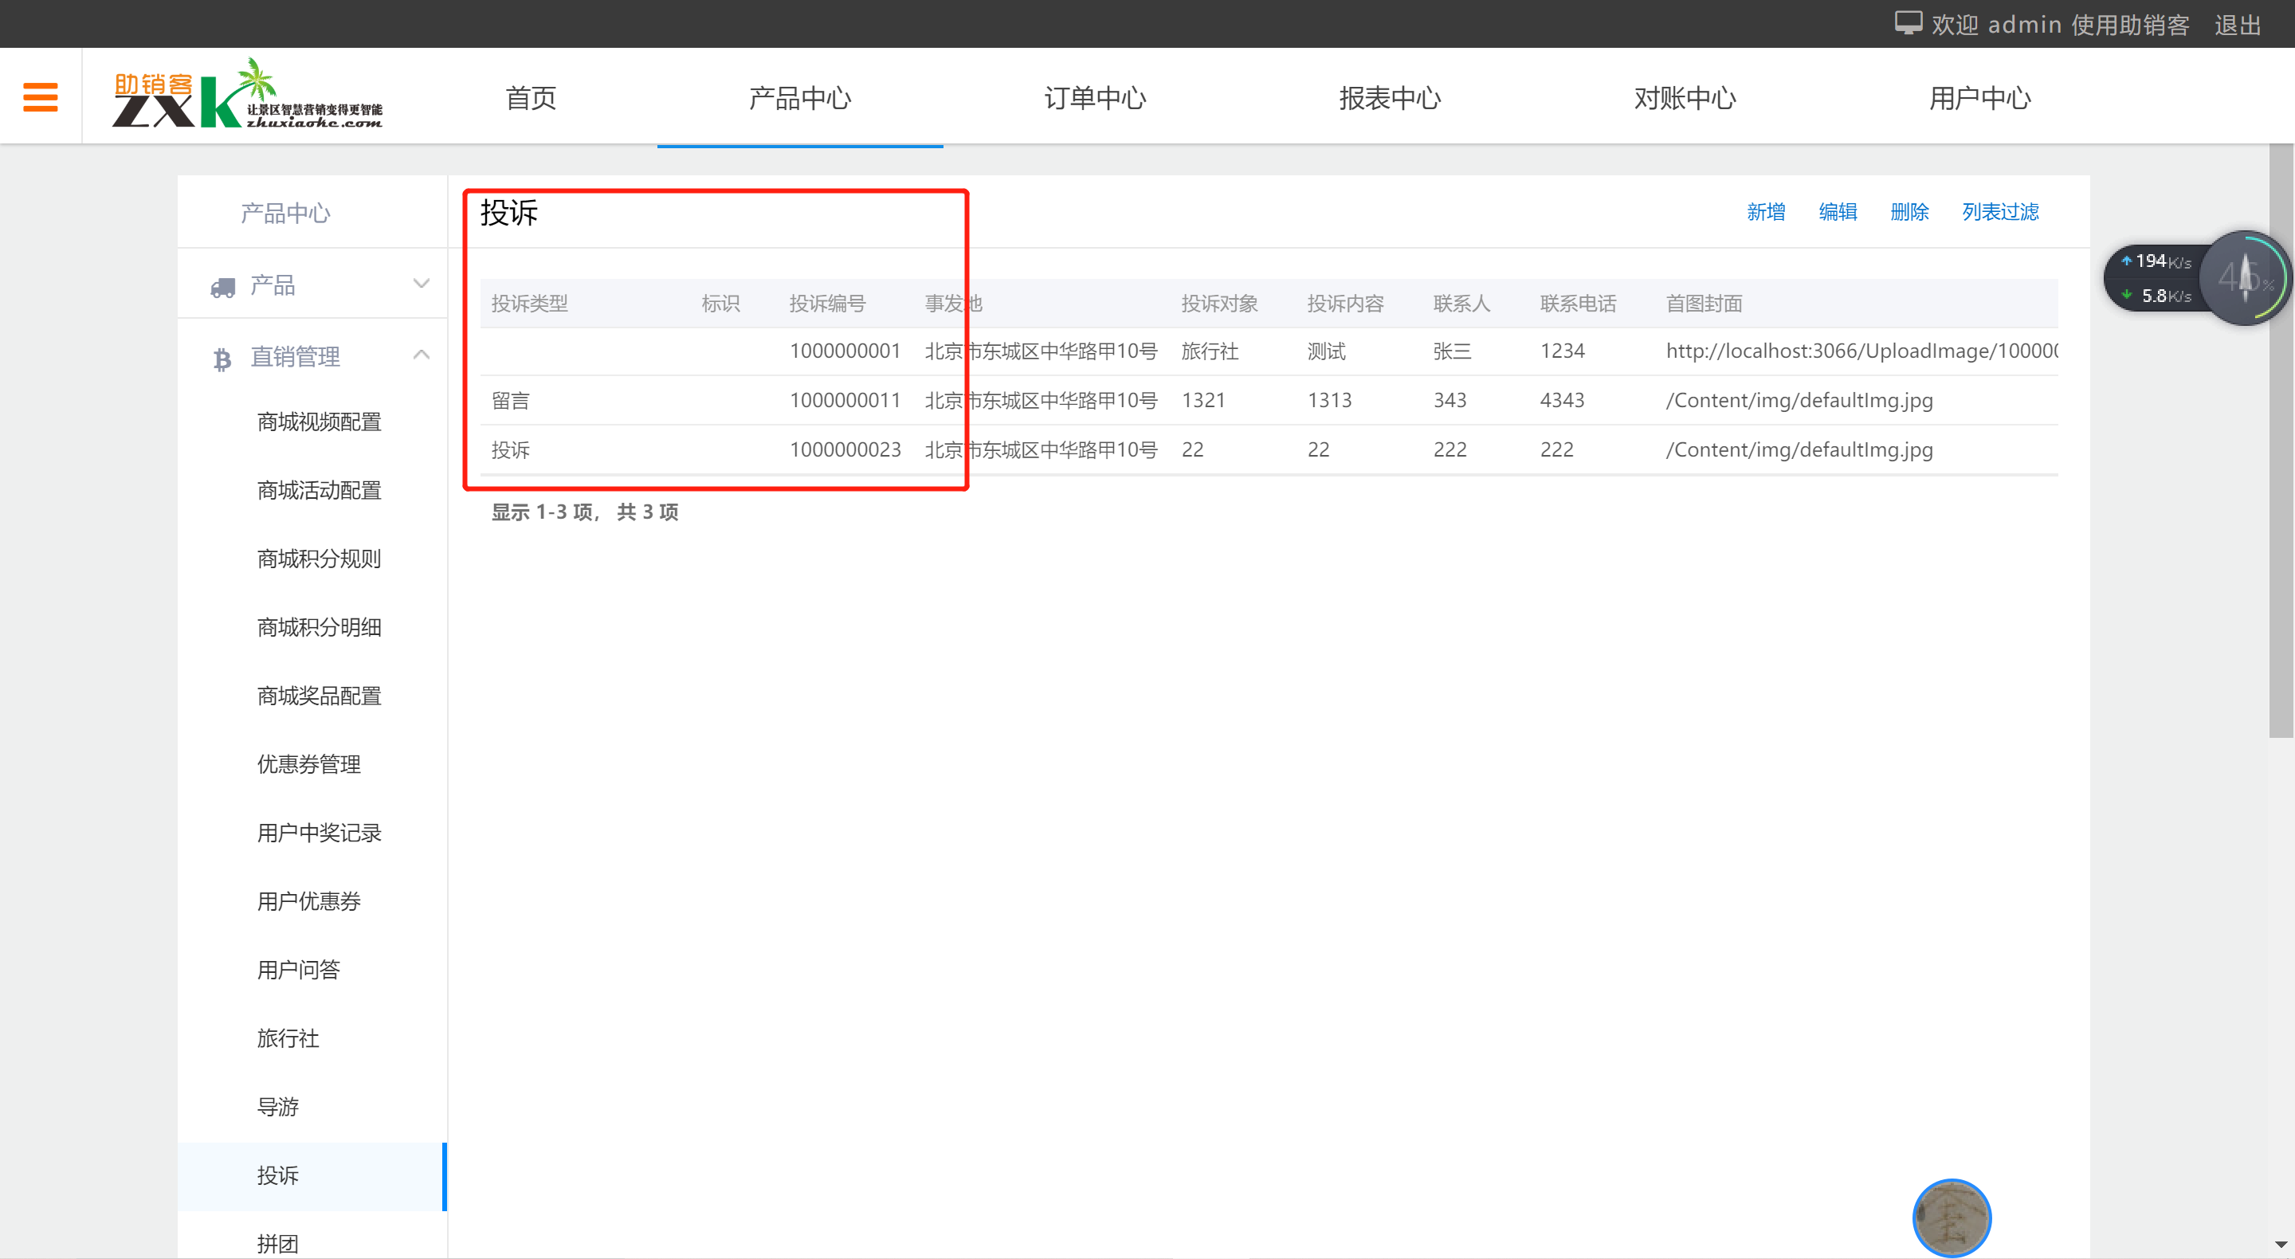Click the 删除 link
2295x1259 pixels.
[x=1909, y=212]
